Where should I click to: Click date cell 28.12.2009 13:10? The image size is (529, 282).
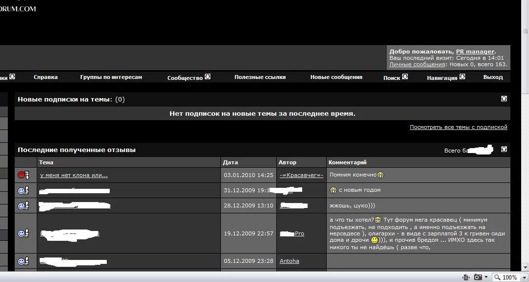pyautogui.click(x=249, y=205)
